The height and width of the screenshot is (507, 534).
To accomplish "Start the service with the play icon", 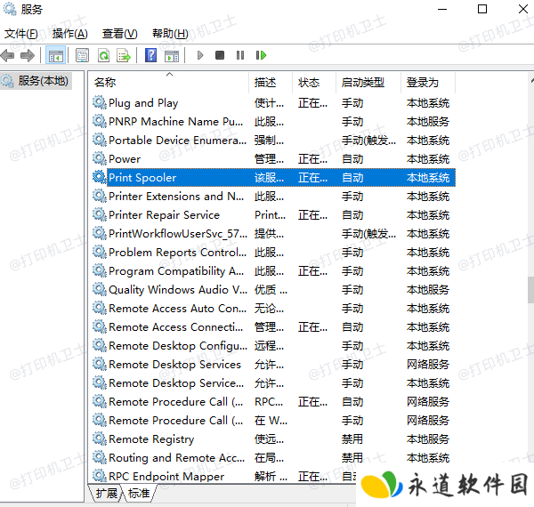I will click(200, 55).
